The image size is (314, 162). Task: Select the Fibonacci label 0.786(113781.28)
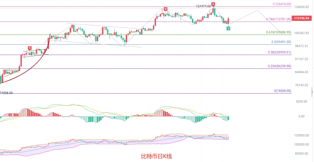[279, 19]
